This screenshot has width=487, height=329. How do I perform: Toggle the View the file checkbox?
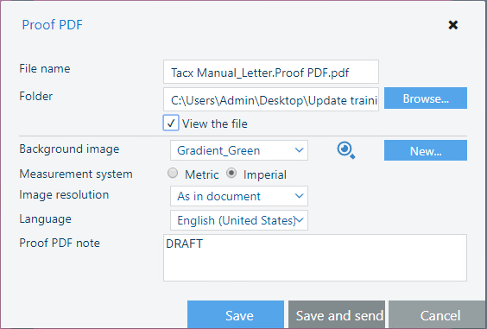tap(171, 123)
